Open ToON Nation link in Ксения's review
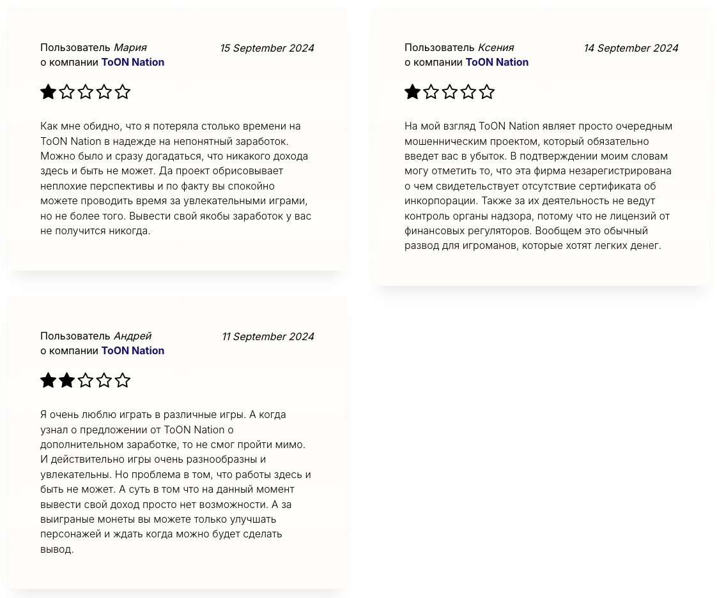The width and height of the screenshot is (717, 598). (x=497, y=62)
